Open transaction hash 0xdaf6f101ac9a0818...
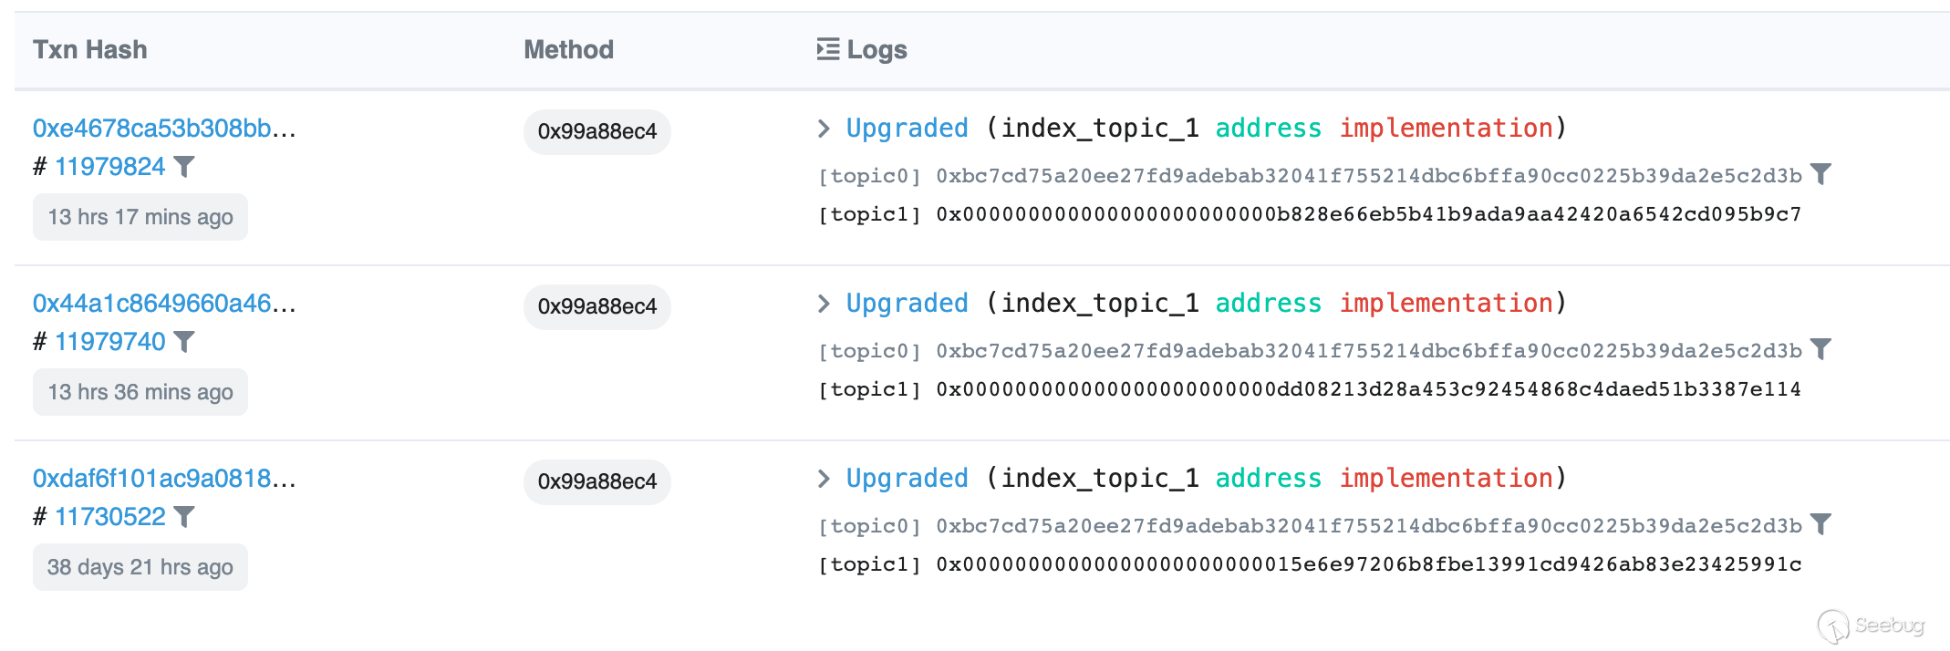 tap(164, 479)
